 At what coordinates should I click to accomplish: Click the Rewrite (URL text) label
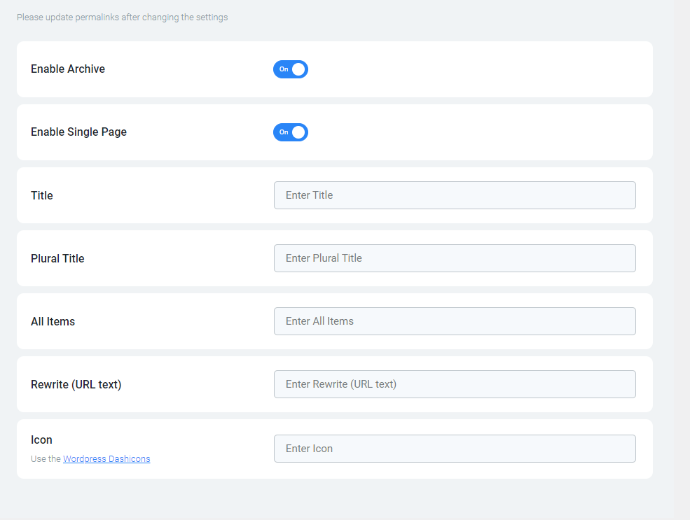[x=76, y=385]
